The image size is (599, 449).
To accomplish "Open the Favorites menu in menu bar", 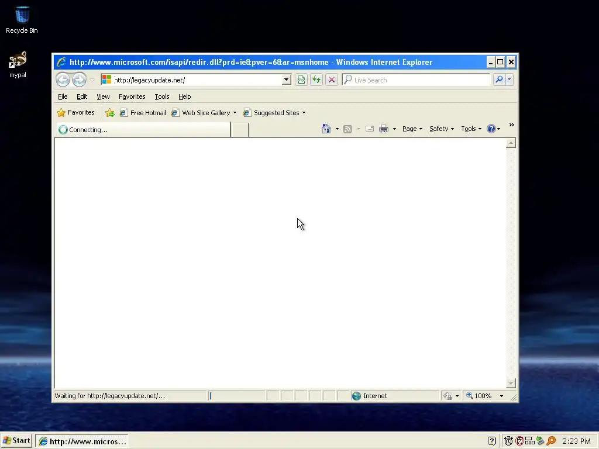I will 132,96.
